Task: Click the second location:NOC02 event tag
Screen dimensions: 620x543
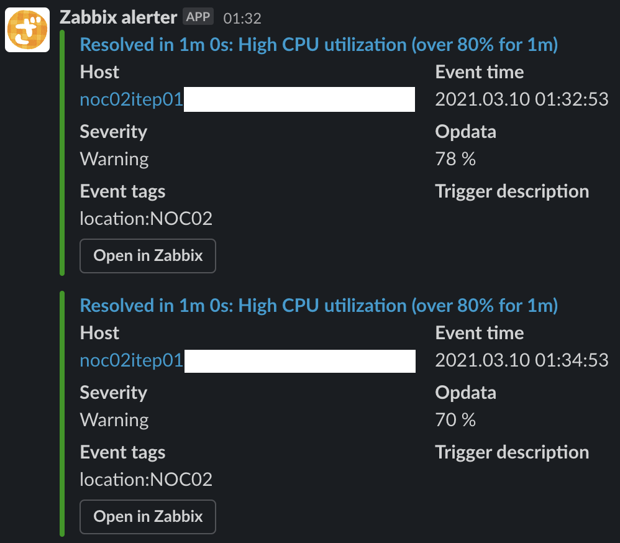Action: 146,480
